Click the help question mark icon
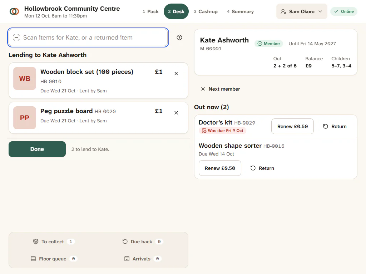366x274 pixels. click(x=179, y=37)
